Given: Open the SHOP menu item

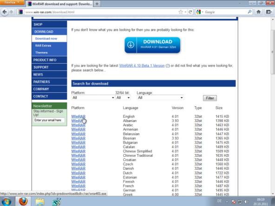Looking at the screenshot, I should [49, 24].
